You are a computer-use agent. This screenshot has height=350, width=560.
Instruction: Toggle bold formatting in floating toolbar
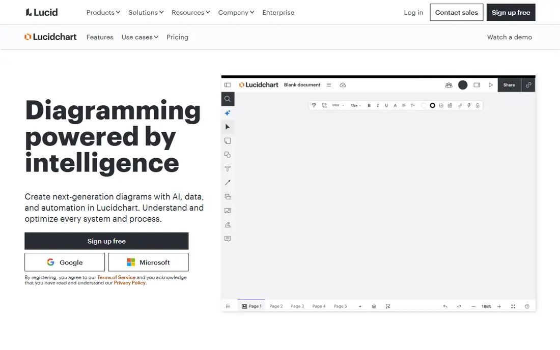(369, 105)
